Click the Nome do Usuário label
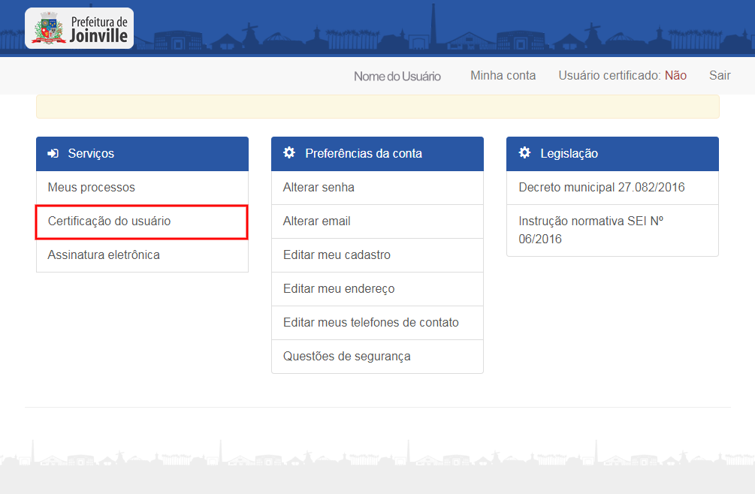The image size is (755, 494). [x=397, y=76]
